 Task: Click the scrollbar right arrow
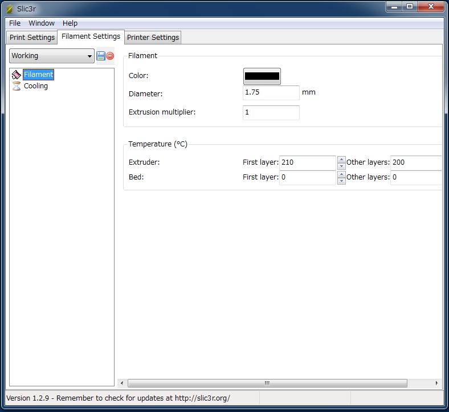[436, 383]
